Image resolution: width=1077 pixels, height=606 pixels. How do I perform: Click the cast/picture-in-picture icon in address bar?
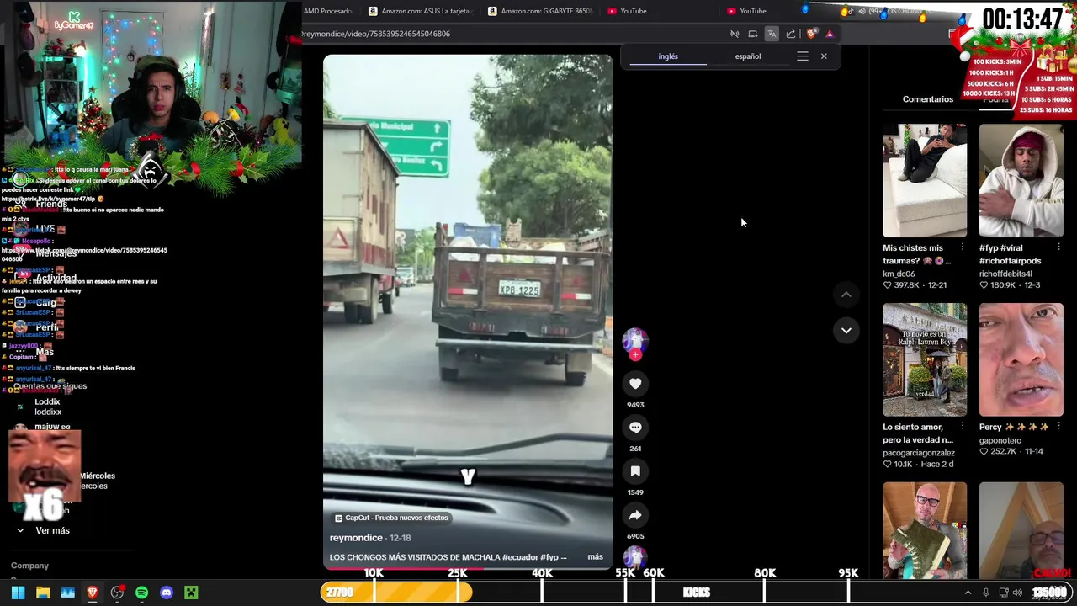point(753,34)
